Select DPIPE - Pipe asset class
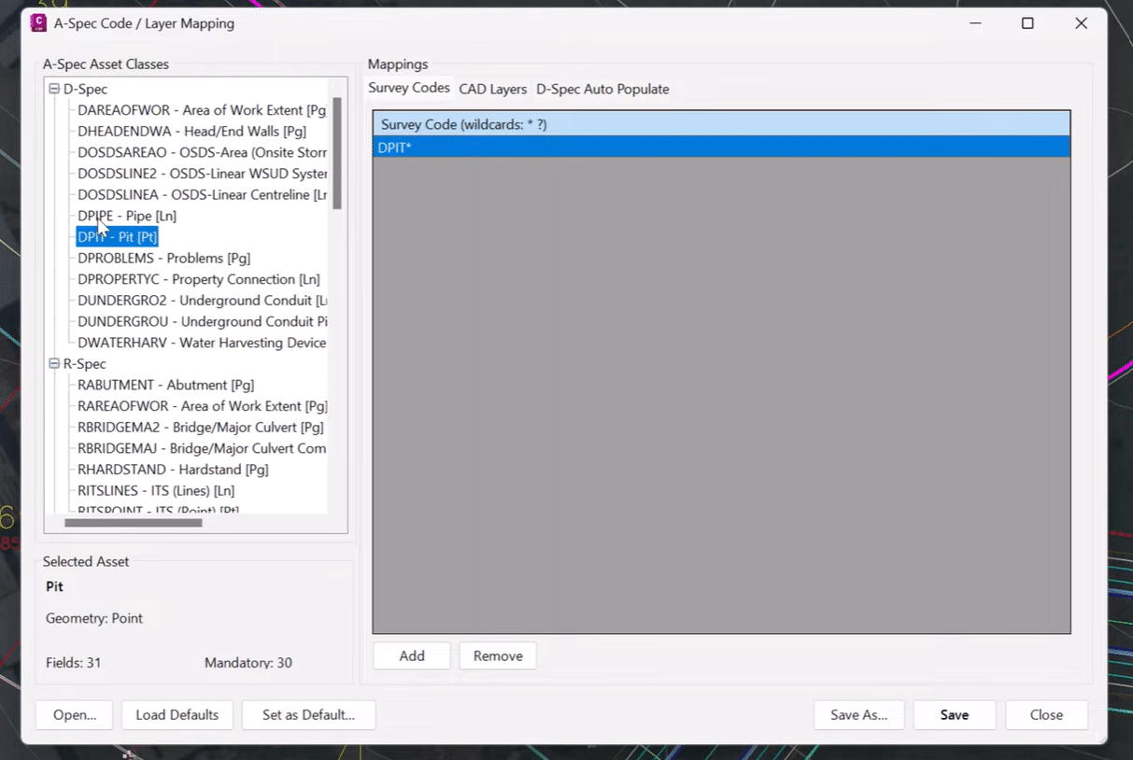The height and width of the screenshot is (760, 1133). 127,217
